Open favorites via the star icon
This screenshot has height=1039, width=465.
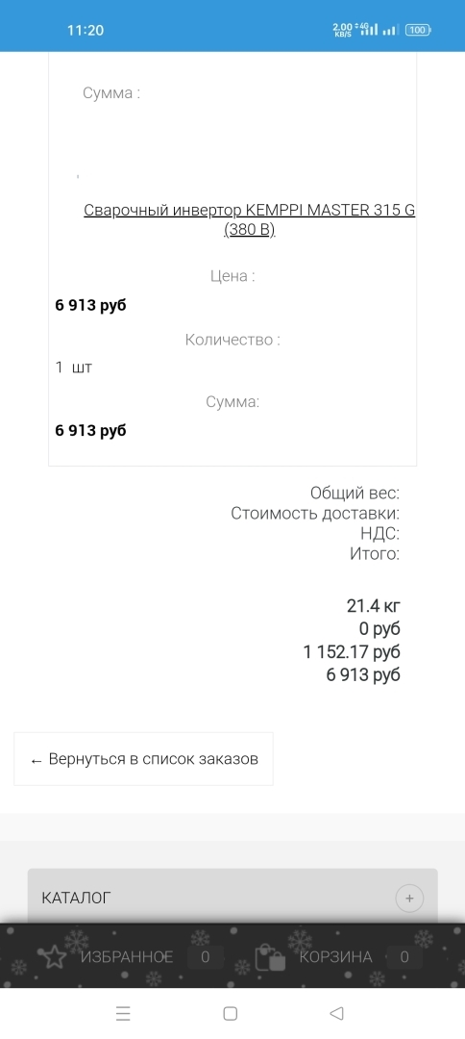coord(54,956)
